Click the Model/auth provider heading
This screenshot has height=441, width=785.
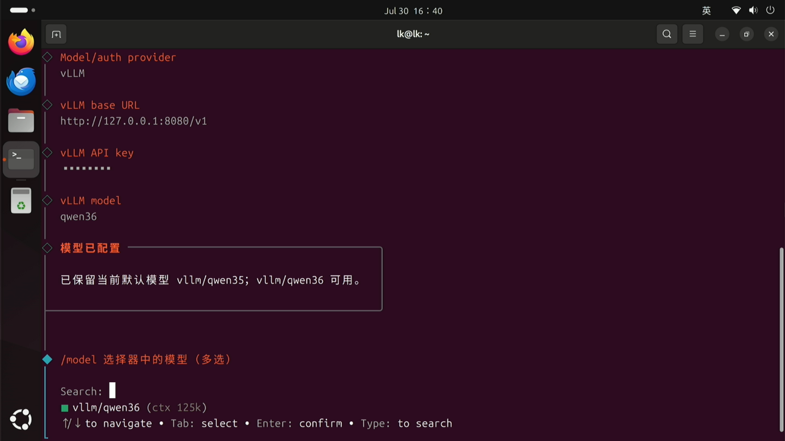pyautogui.click(x=118, y=57)
